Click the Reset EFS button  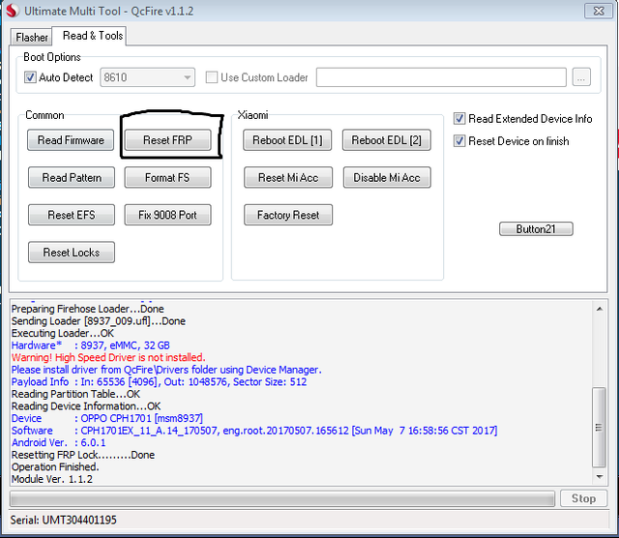click(72, 215)
